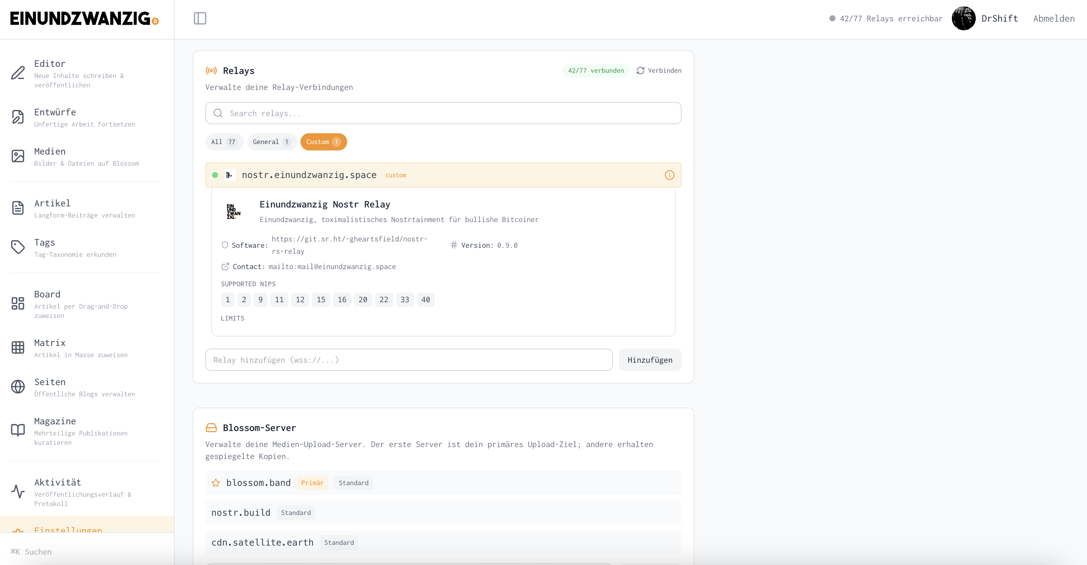
Task: Click the DrShift username
Action: point(999,19)
